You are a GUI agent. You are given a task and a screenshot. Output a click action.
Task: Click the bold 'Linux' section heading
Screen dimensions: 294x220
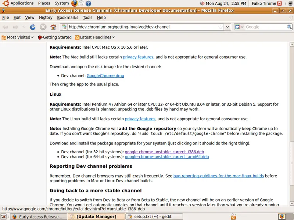point(55,94)
